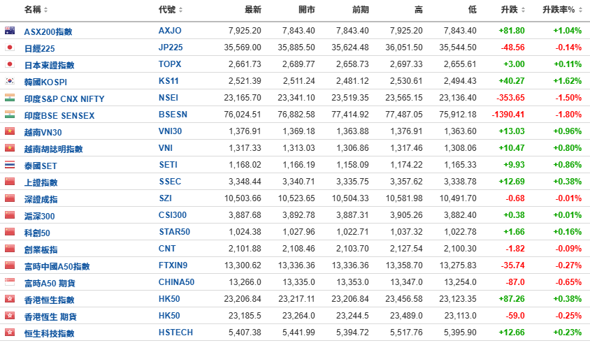
Task: Open the 上證指數 index page
Action: (x=41, y=182)
